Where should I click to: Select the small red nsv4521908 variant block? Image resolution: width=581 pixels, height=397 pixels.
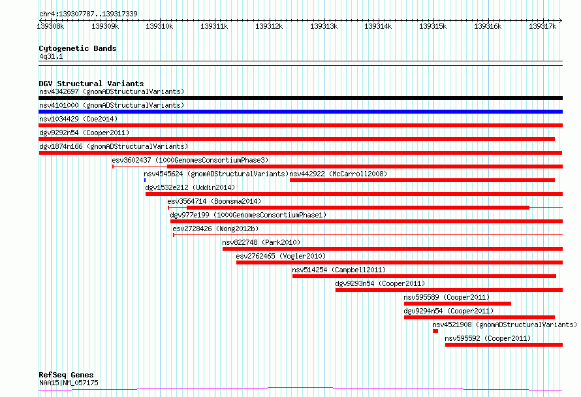[x=435, y=331]
